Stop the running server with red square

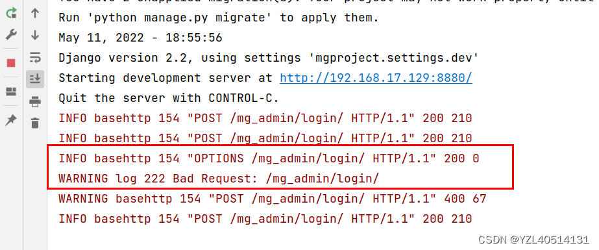(11, 63)
